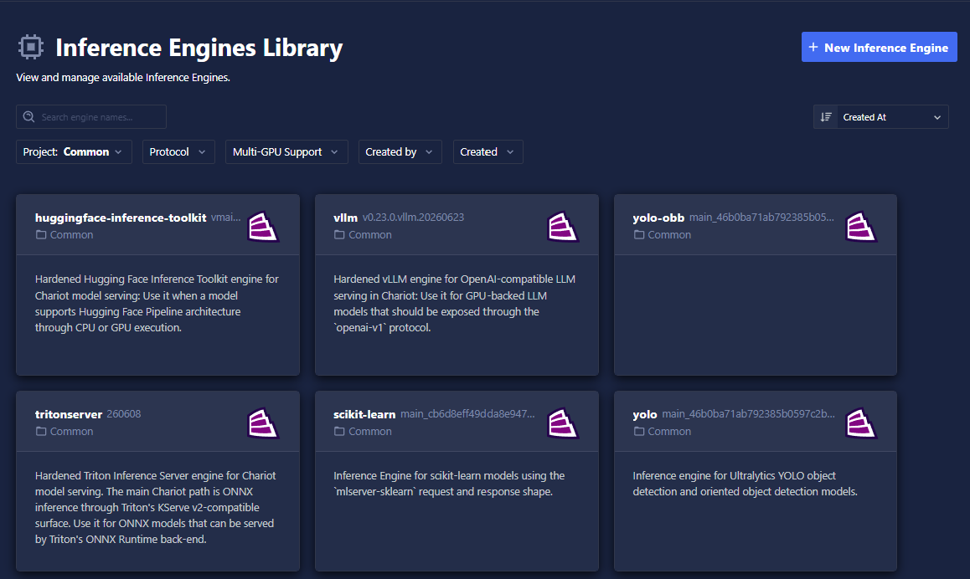Open the tritonserver engine title
This screenshot has width=970, height=579.
pyautogui.click(x=68, y=414)
